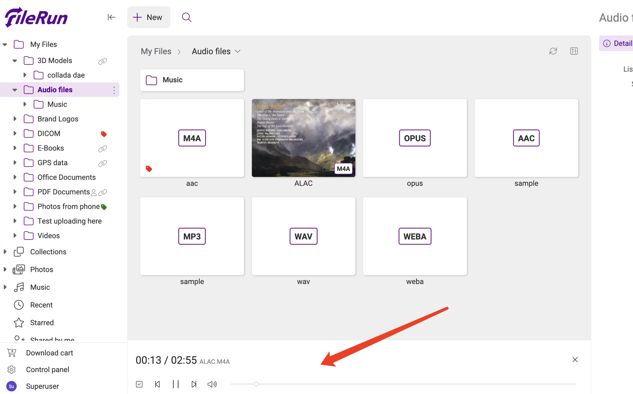Viewport: 633px width, 394px height.
Task: Skip to previous audio track
Action: tap(157, 384)
